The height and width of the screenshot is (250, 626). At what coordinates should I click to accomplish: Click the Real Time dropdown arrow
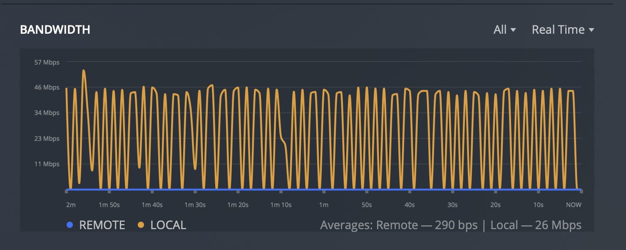tap(591, 30)
